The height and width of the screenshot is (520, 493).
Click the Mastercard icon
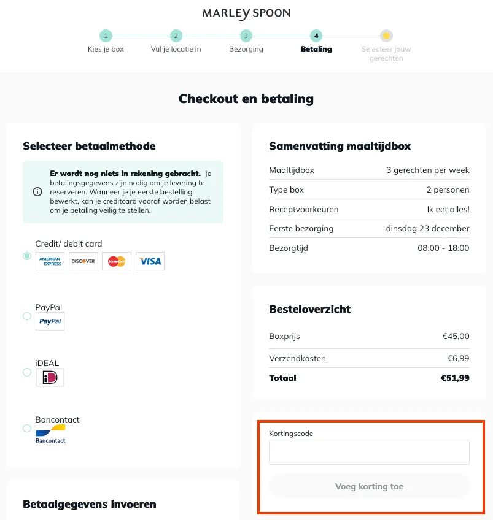coord(117,261)
